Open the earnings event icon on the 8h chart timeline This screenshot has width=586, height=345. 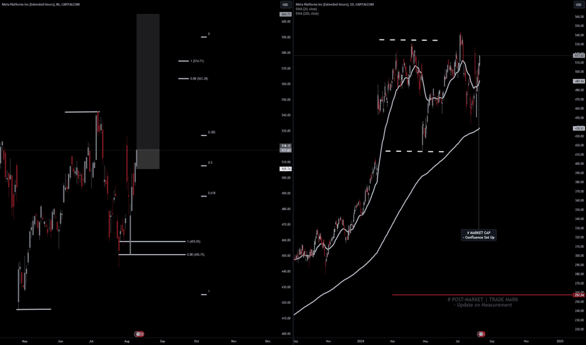(139, 334)
